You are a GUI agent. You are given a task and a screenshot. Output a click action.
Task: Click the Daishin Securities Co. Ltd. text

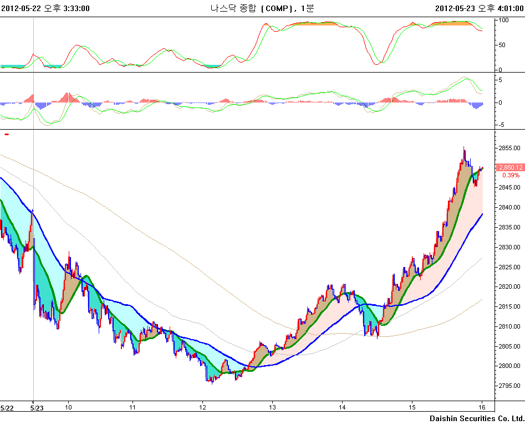point(476,418)
